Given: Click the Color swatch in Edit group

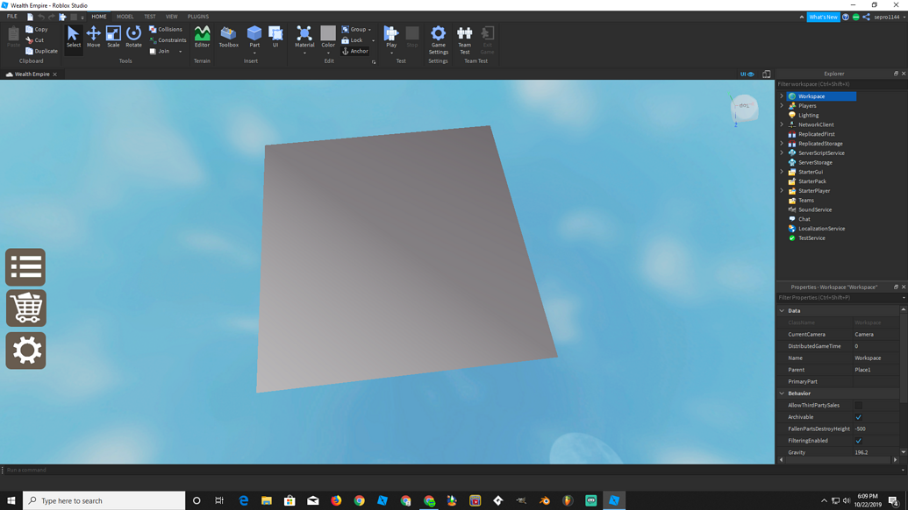Looking at the screenshot, I should [x=328, y=33].
